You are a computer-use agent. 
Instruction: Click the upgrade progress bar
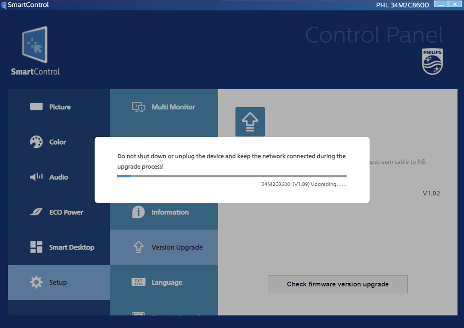[232, 176]
